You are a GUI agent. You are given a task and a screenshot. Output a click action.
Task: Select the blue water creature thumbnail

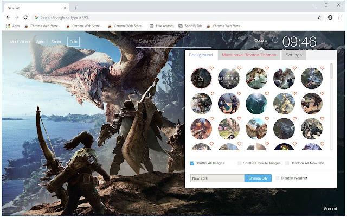[x=256, y=104]
